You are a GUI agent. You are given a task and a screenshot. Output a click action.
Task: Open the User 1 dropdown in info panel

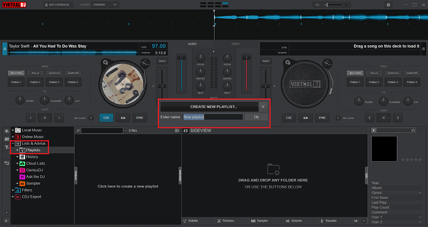420,217
